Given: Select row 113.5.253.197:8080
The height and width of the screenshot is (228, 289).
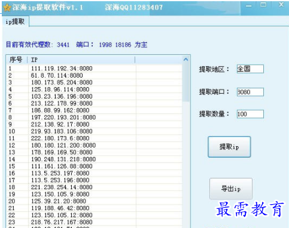Looking at the screenshot, I should click(95, 173).
